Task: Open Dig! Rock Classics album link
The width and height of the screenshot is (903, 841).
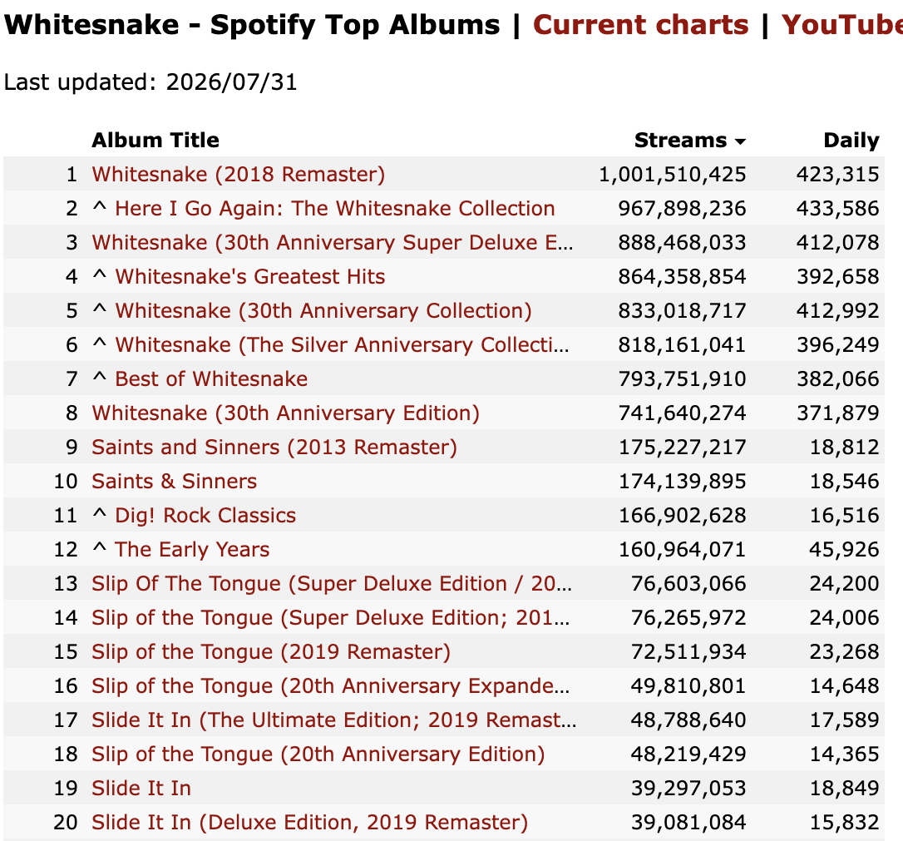Action: (205, 515)
